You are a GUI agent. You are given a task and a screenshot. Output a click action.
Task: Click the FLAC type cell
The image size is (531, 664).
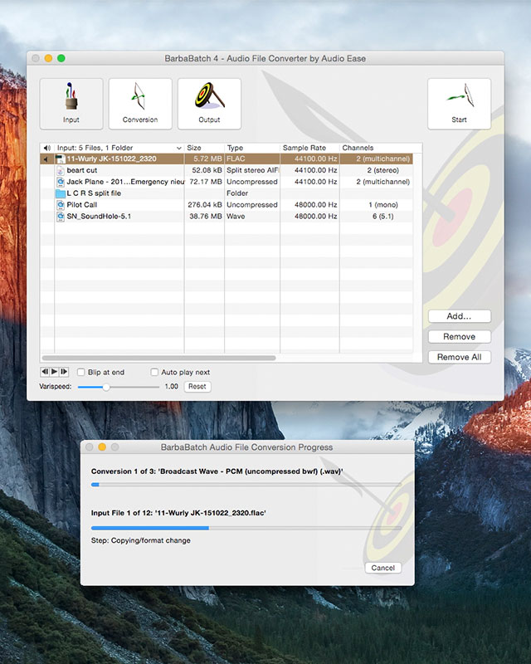pyautogui.click(x=236, y=159)
